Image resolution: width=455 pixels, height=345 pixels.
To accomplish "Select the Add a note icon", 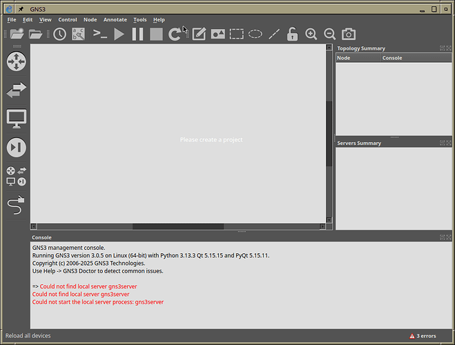I will coord(199,34).
